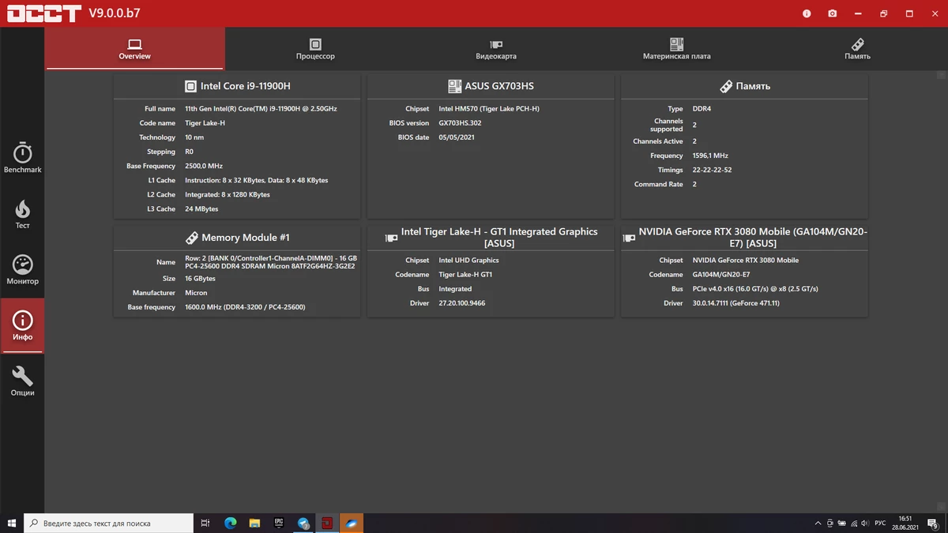Open Epic Games Launcher from taskbar
This screenshot has width=948, height=533.
pyautogui.click(x=279, y=523)
